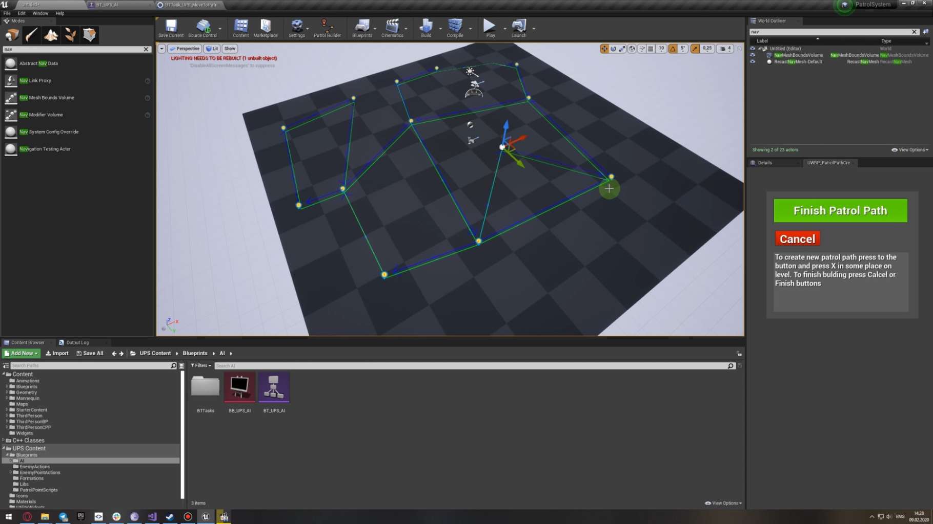Viewport: 933px width, 524px height.
Task: Toggle world/local coordinate system globe icon
Action: (x=632, y=49)
